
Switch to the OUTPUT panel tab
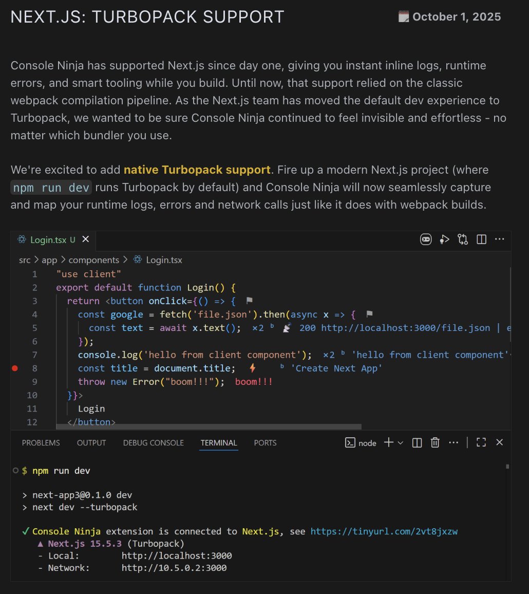pyautogui.click(x=91, y=442)
